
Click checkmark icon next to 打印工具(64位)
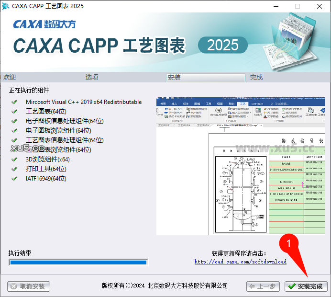click(15, 169)
